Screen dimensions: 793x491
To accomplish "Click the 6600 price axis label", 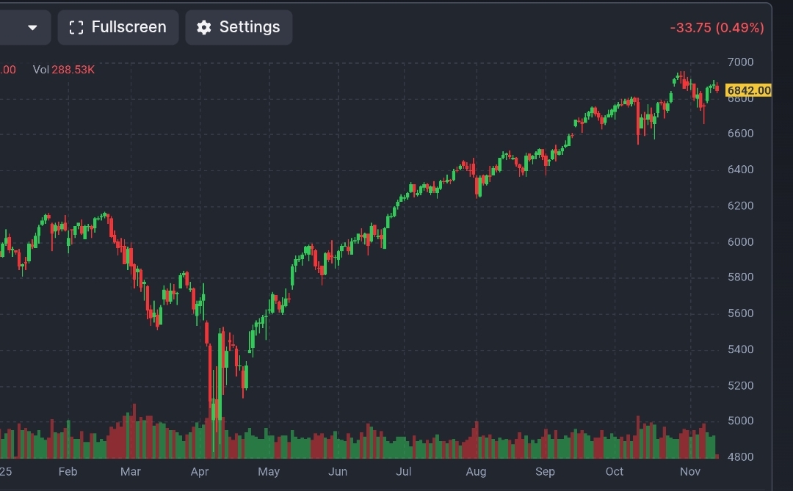I will (740, 134).
